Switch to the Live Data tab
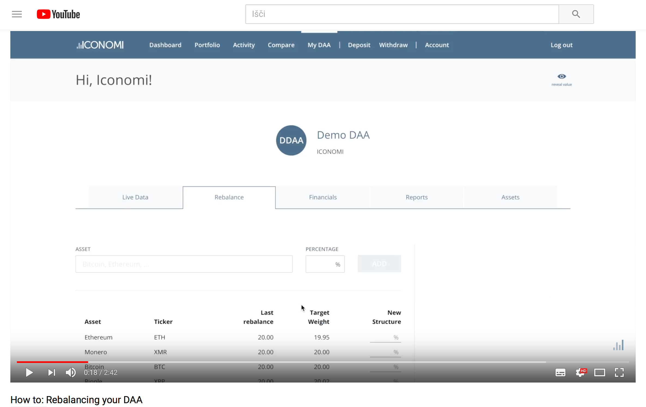 135,197
